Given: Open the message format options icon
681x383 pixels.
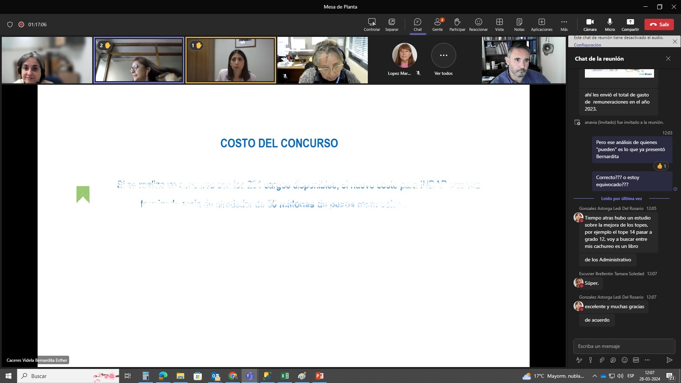Looking at the screenshot, I should coord(579,360).
